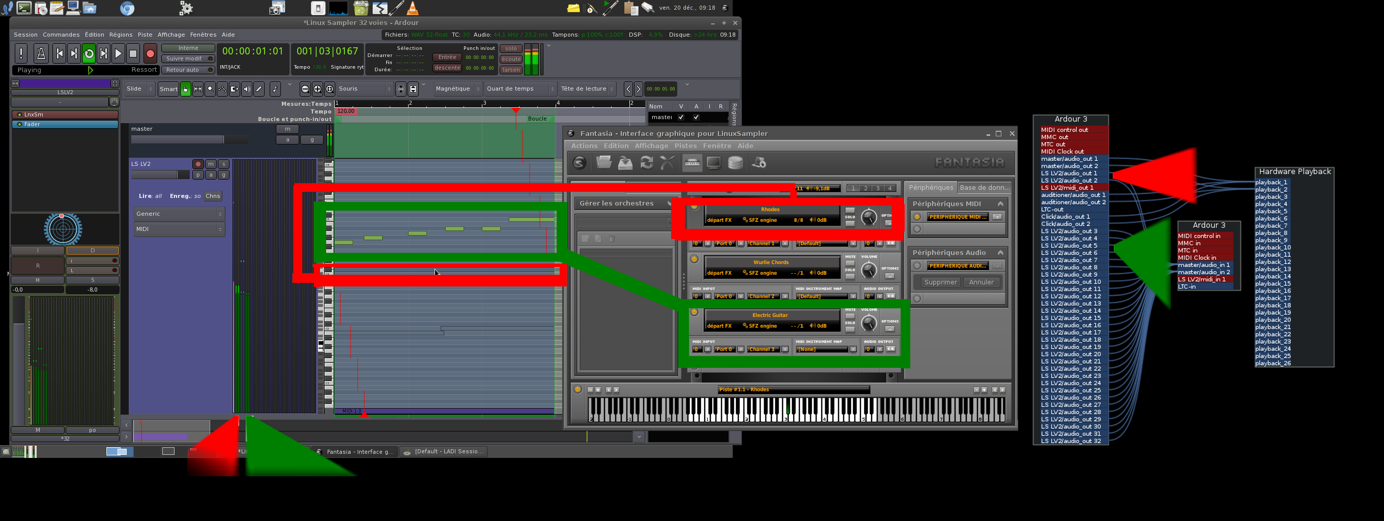Viewport: 1384px width, 521px height.
Task: Click the Fantasia open folder icon
Action: click(x=604, y=162)
